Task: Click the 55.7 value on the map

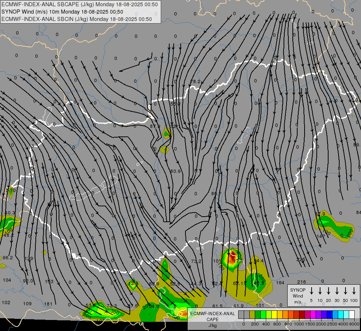Action: tap(176, 104)
